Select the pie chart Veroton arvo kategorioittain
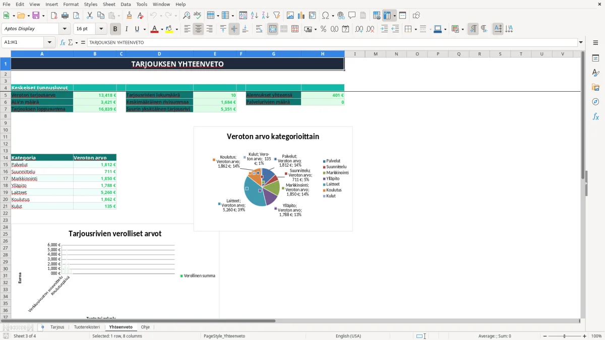605x340 pixels. [x=273, y=179]
